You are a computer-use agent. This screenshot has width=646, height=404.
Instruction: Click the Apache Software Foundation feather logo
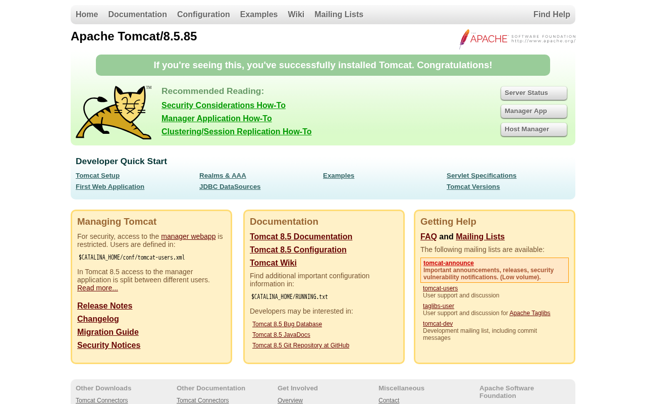[x=517, y=39]
